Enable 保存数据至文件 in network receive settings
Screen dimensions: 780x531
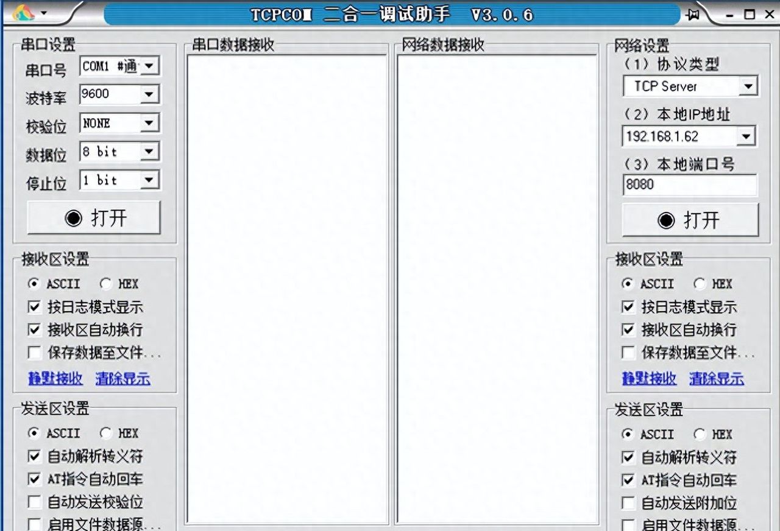(628, 352)
